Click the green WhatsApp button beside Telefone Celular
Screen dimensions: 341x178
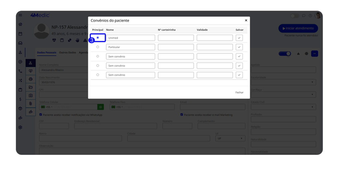(100, 107)
